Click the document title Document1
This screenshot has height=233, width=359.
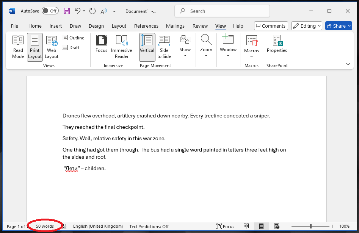point(137,11)
